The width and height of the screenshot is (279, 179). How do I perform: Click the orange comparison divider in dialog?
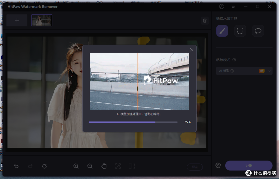click(x=138, y=81)
